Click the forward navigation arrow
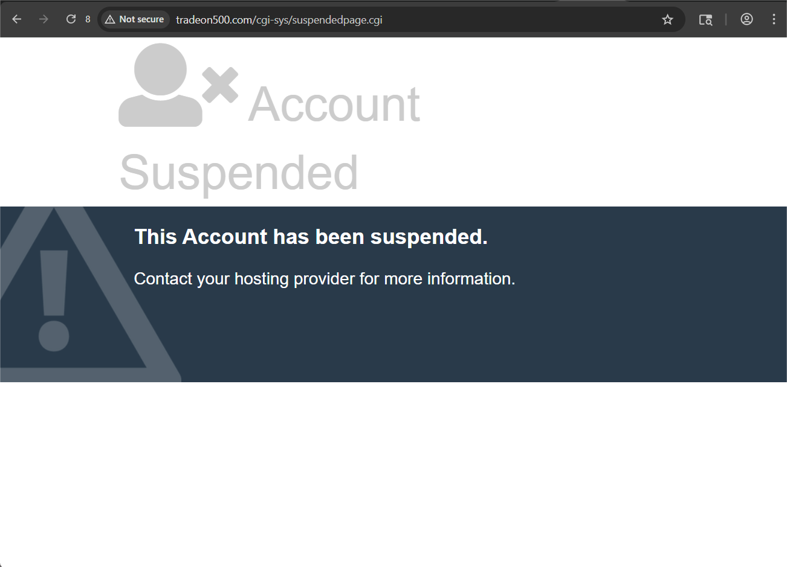Image resolution: width=787 pixels, height=567 pixels. pos(44,19)
